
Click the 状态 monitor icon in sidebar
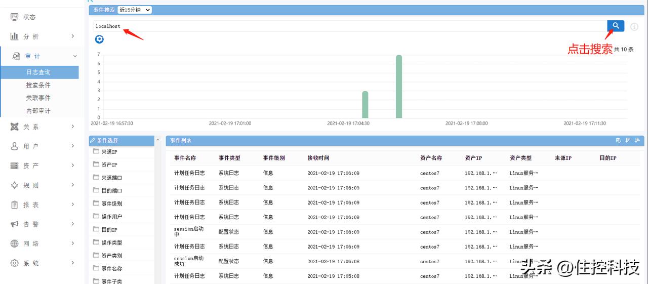click(x=15, y=17)
